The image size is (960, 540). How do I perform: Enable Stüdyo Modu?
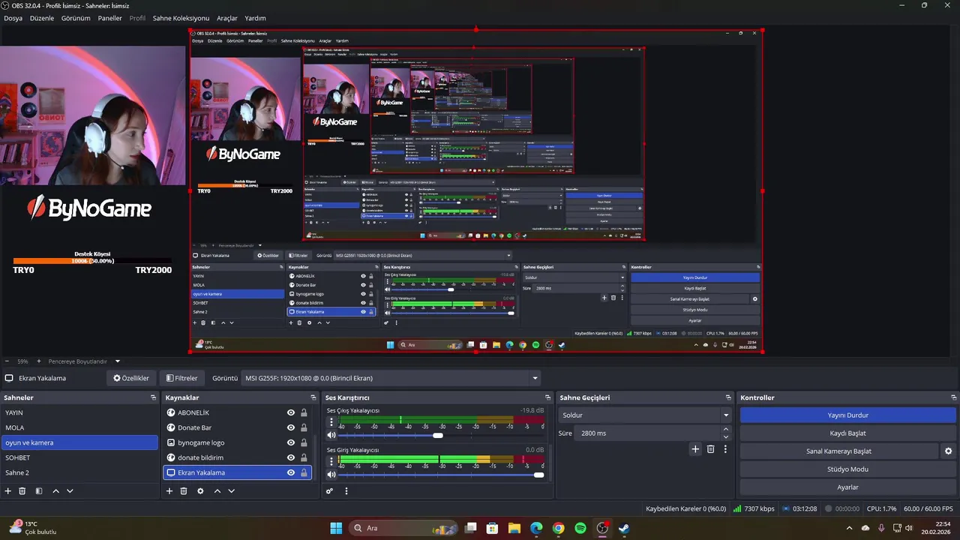click(847, 469)
